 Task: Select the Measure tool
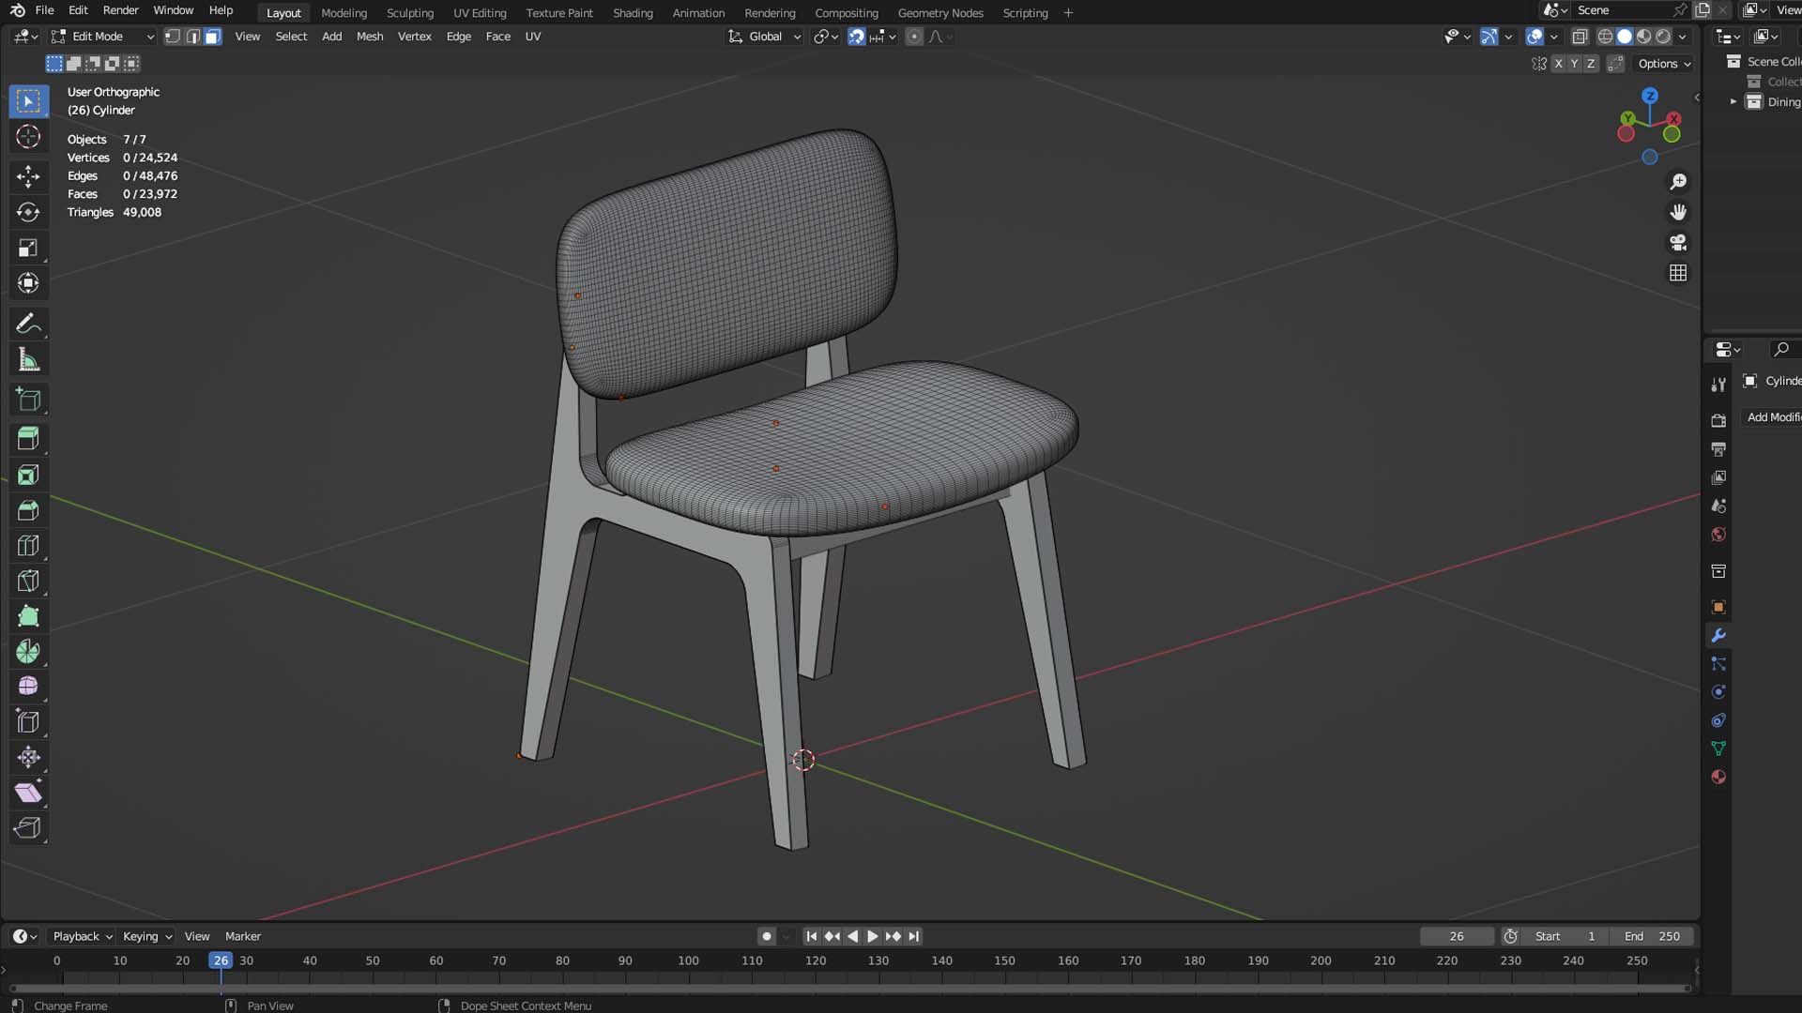(28, 360)
